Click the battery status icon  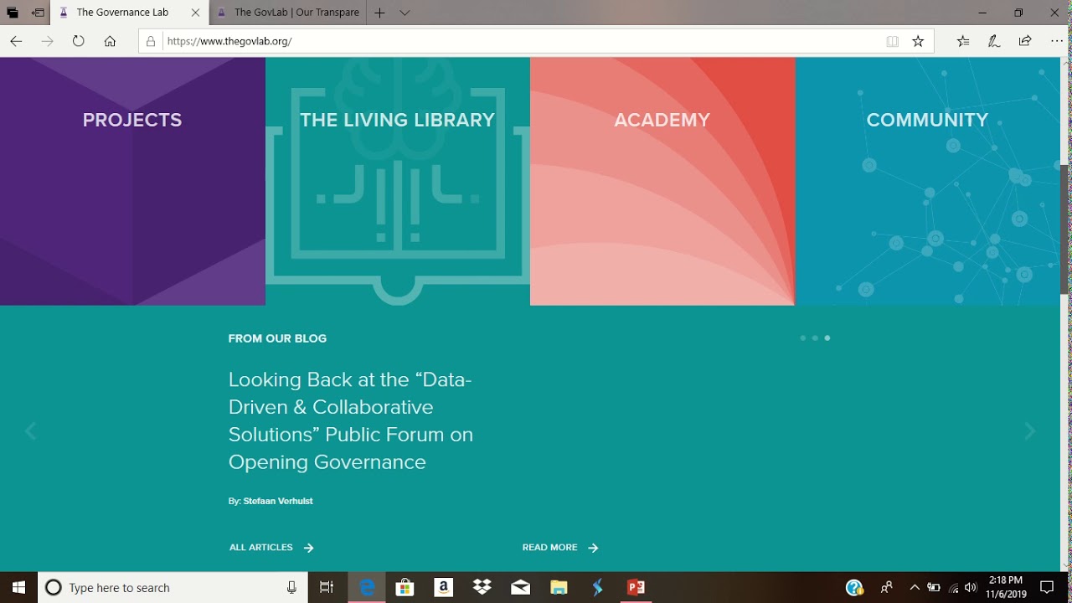pos(934,587)
